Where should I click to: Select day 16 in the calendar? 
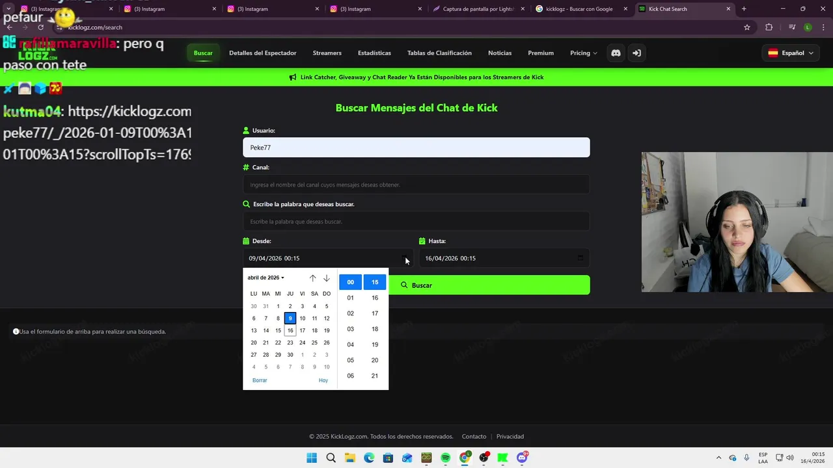pyautogui.click(x=290, y=330)
